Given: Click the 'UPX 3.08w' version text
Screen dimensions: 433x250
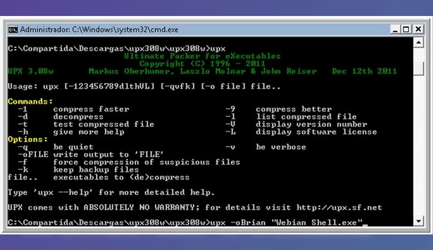Looking at the screenshot, I should (31, 71).
